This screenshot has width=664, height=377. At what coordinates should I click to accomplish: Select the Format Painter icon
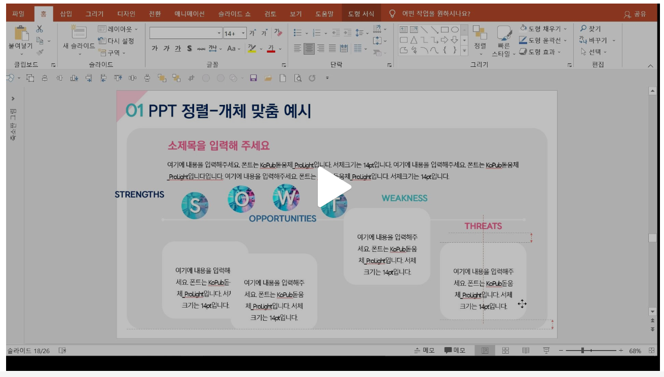(x=40, y=53)
